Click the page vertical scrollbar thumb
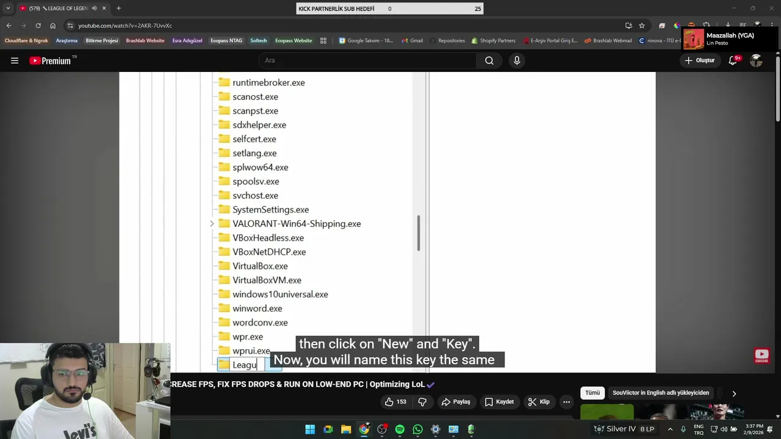The height and width of the screenshot is (439, 781). pyautogui.click(x=777, y=88)
